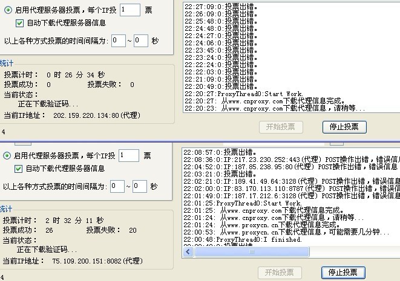Image resolution: width=400 pixels, height=281 pixels.
Task: Click minimum interval field in 2-hour timer window
Action: 117,186
